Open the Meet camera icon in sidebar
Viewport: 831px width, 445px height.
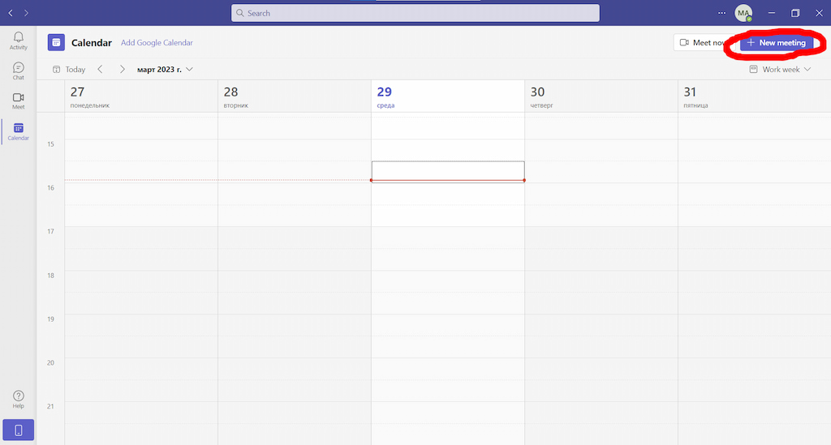coord(18,101)
